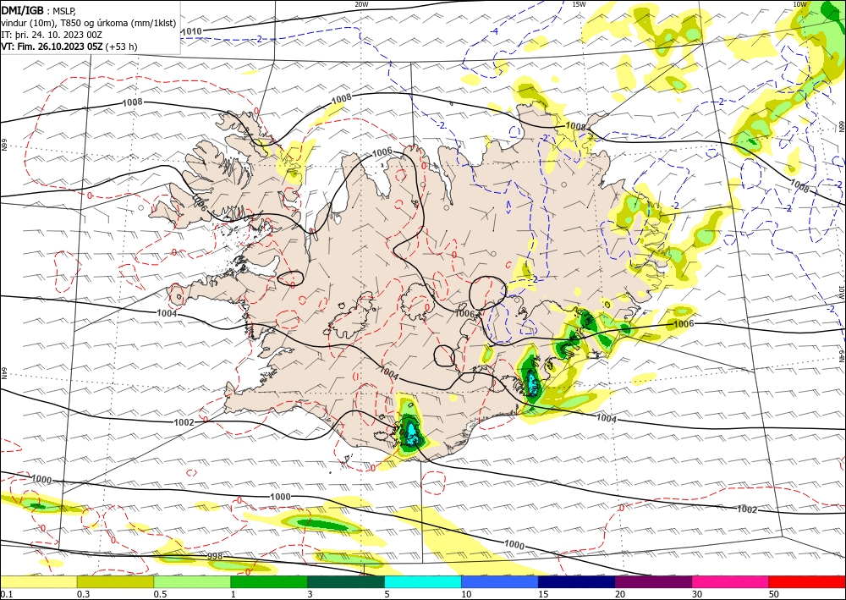This screenshot has height=600, width=846.
Task: Click the yellow 0.1–0.3 legend swatch
Action: 38,581
